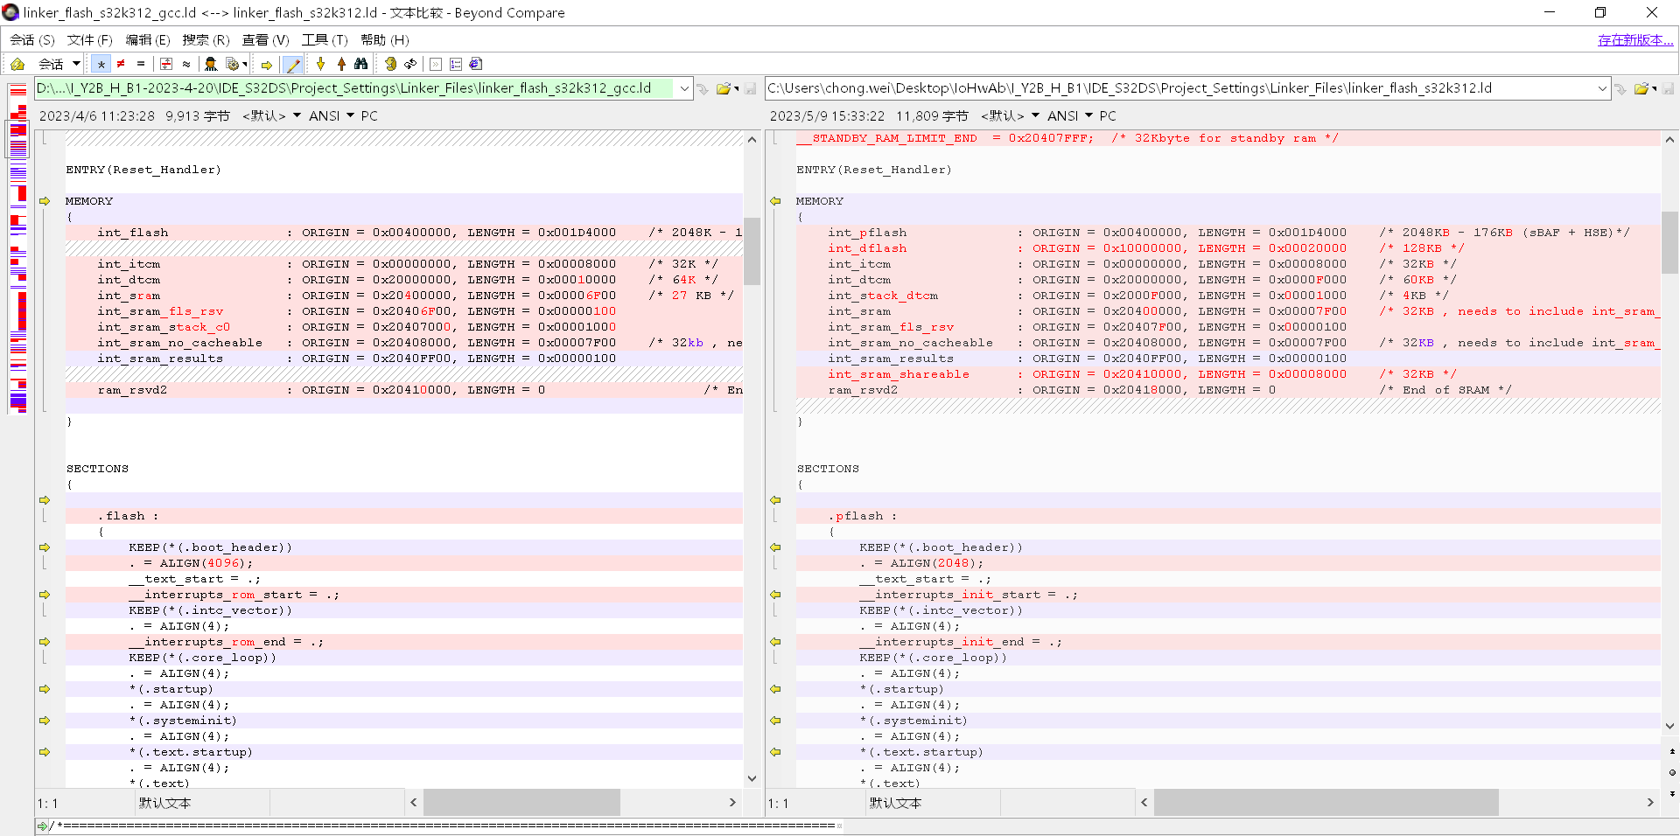This screenshot has height=836, width=1680.
Task: Open text search using the binoculars icon
Action: 360,64
